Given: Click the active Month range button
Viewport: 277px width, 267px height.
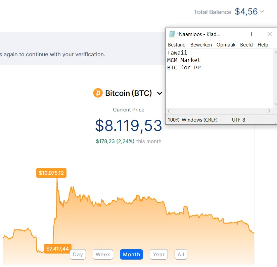Looking at the screenshot, I should 131,255.
